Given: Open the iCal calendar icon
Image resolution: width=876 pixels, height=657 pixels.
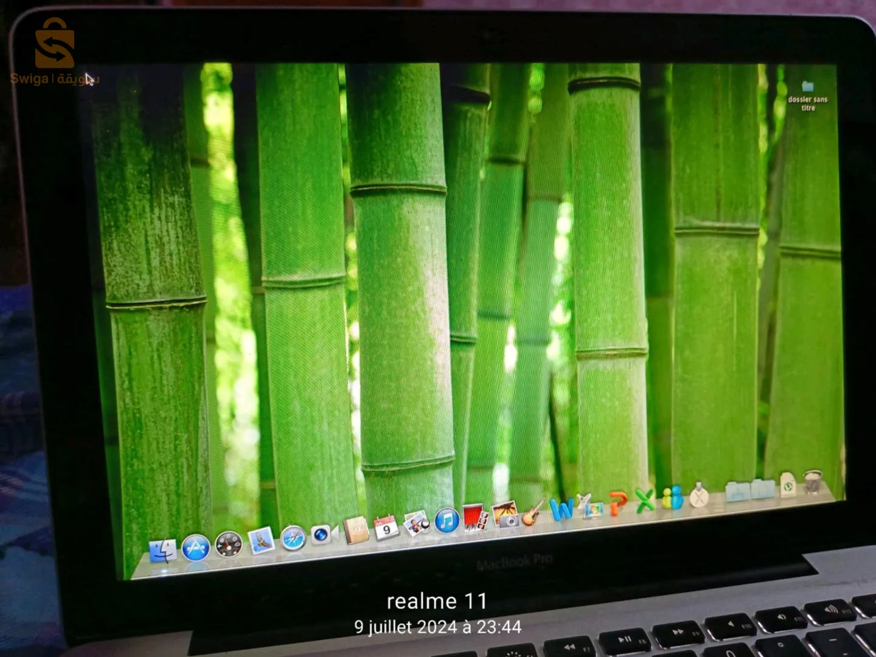Looking at the screenshot, I should pyautogui.click(x=386, y=527).
